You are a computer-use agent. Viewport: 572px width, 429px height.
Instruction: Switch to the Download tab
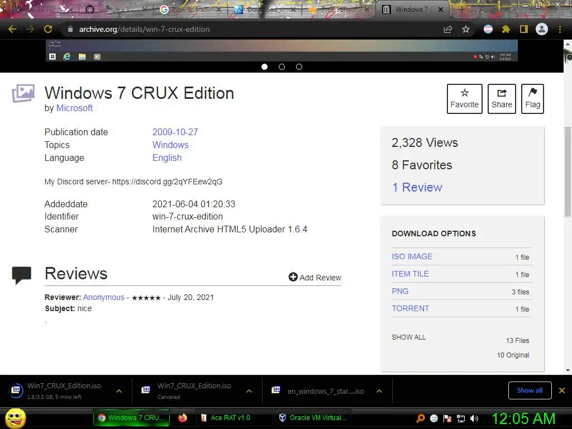click(264, 9)
